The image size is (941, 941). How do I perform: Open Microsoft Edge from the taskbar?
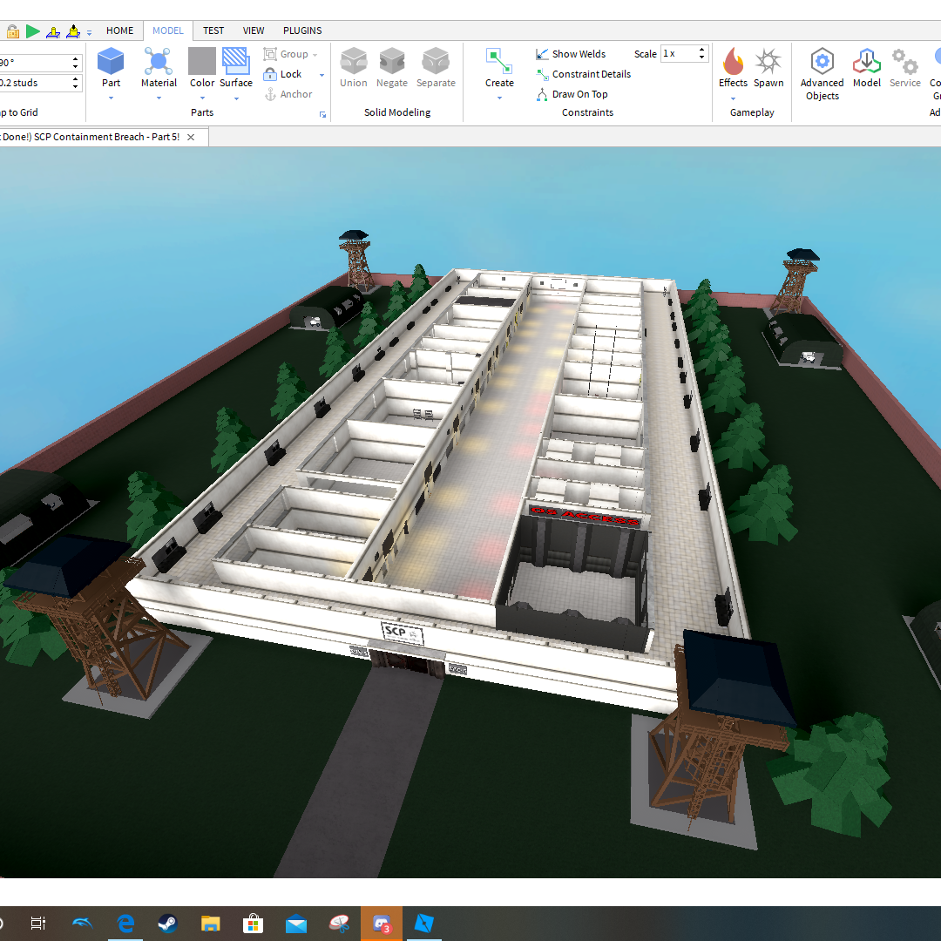[x=125, y=923]
